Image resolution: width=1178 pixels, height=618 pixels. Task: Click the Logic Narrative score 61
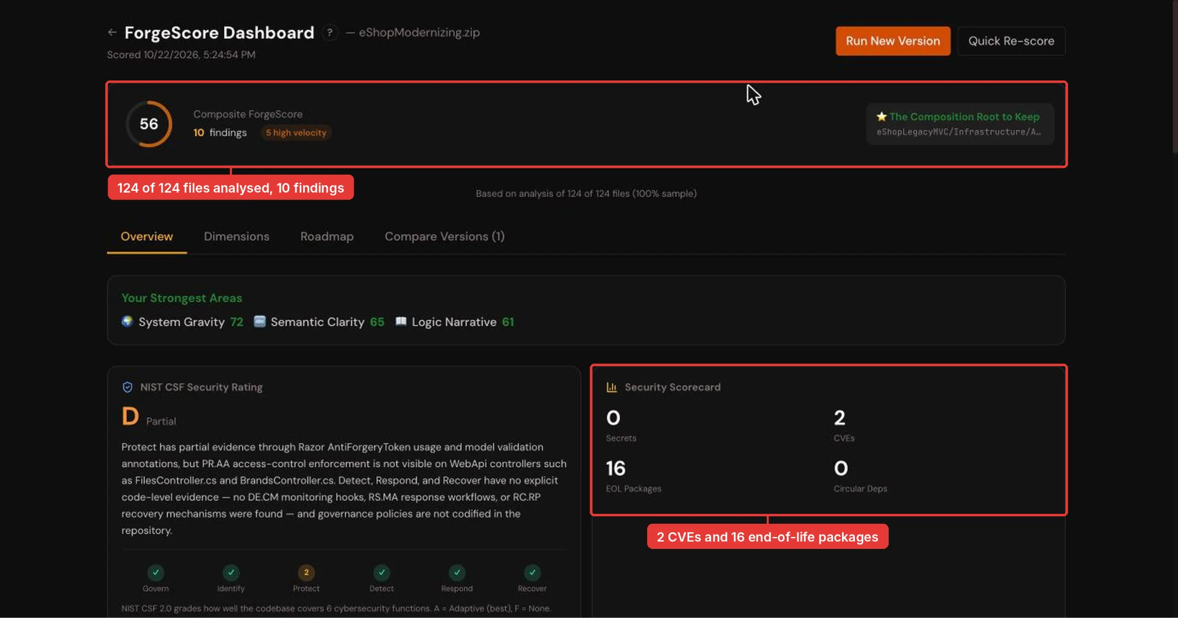[x=508, y=322]
